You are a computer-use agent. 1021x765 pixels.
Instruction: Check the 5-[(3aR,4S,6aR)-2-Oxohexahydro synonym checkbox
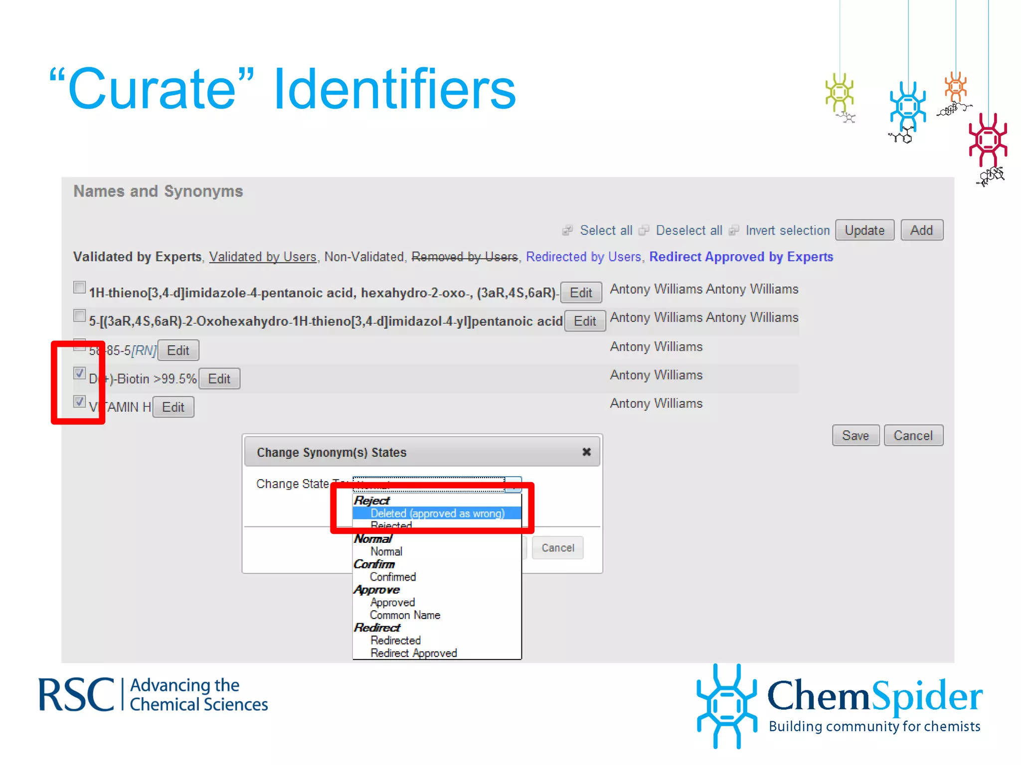coord(79,316)
